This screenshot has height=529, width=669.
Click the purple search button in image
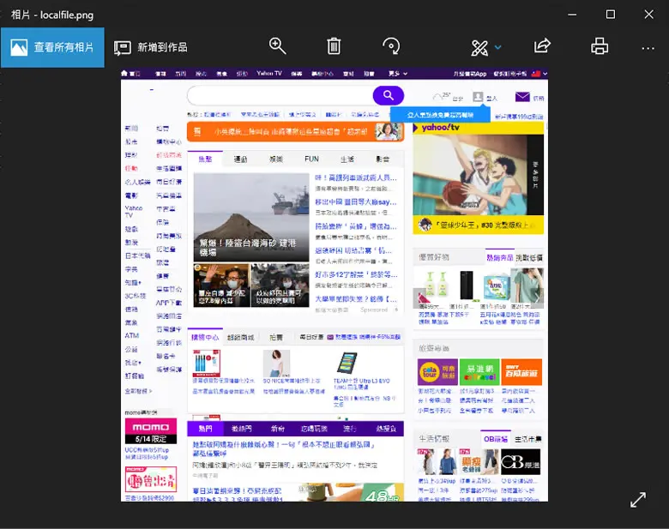[389, 95]
